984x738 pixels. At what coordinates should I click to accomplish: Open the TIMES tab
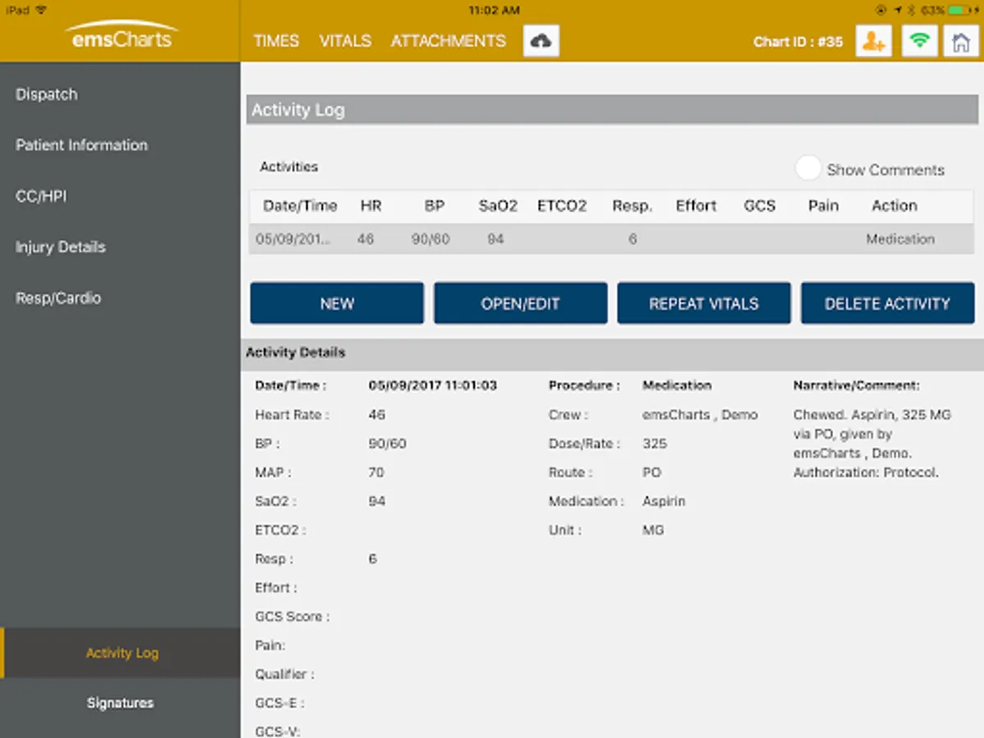coord(276,41)
